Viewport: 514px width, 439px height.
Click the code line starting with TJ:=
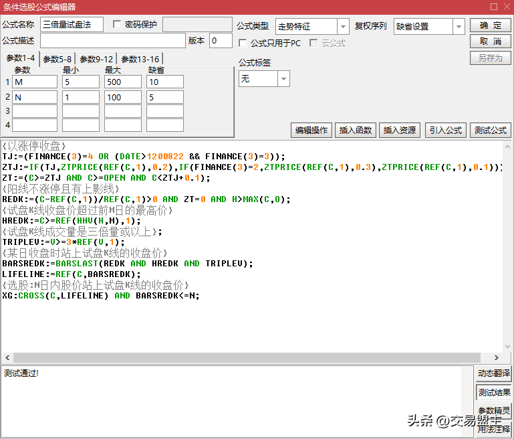click(144, 157)
